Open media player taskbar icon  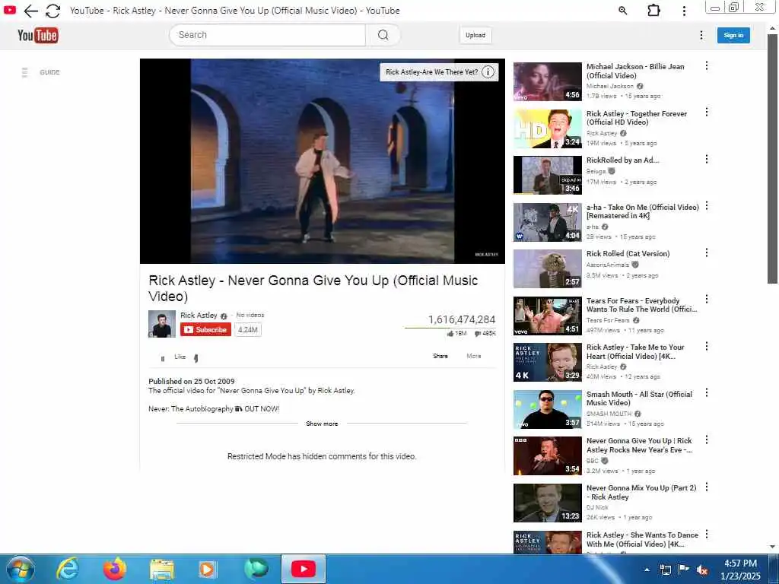click(208, 569)
